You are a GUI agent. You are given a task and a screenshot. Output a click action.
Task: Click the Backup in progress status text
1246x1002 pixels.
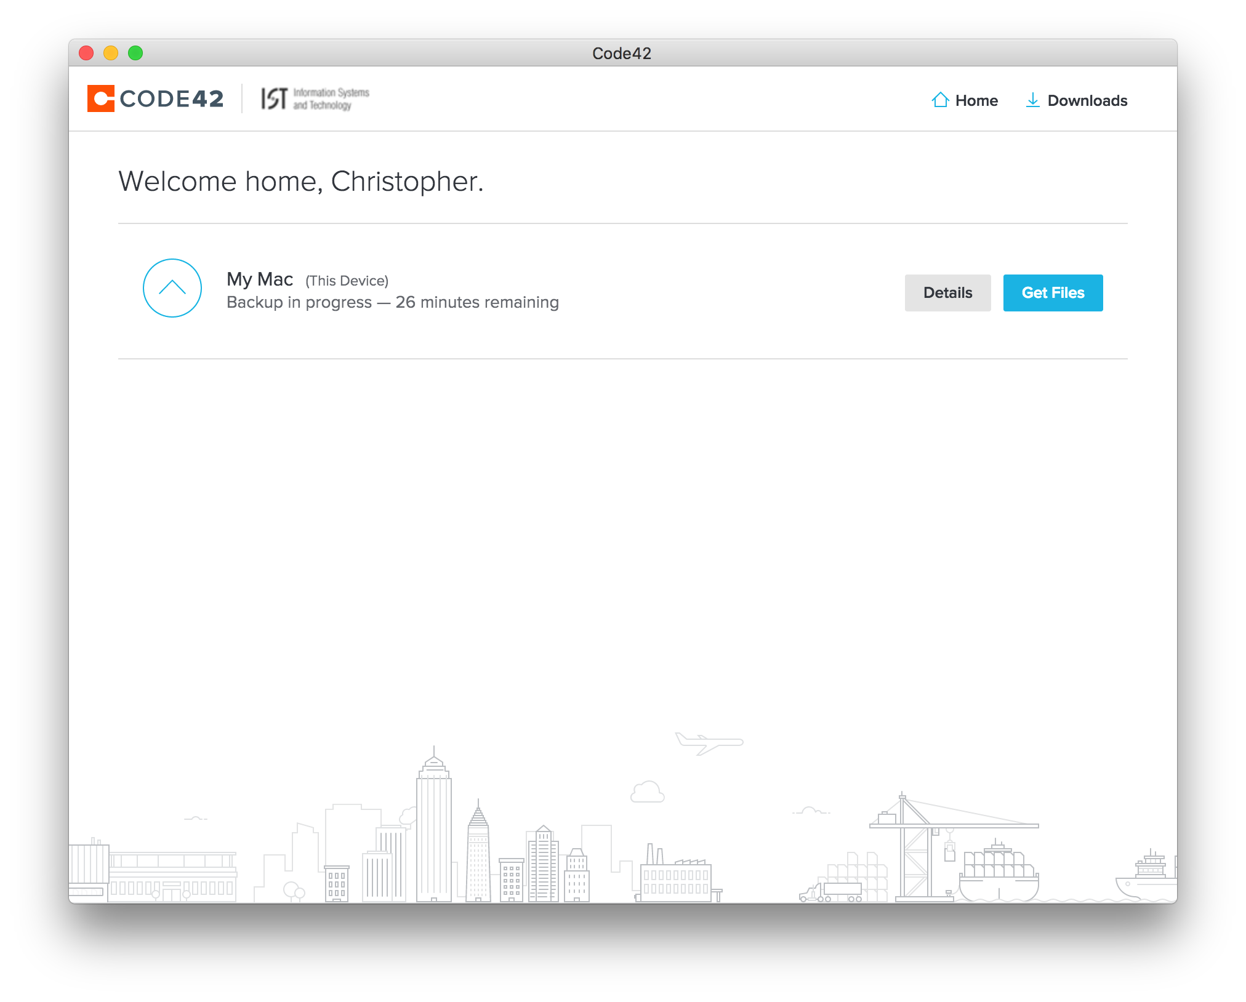(393, 302)
